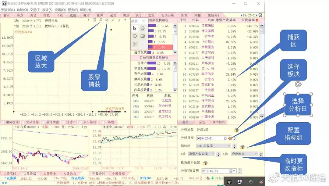The height and width of the screenshot is (186, 329).
Task: Select the rectangle capture tool in the 捕获 palette
Action: 143,36
